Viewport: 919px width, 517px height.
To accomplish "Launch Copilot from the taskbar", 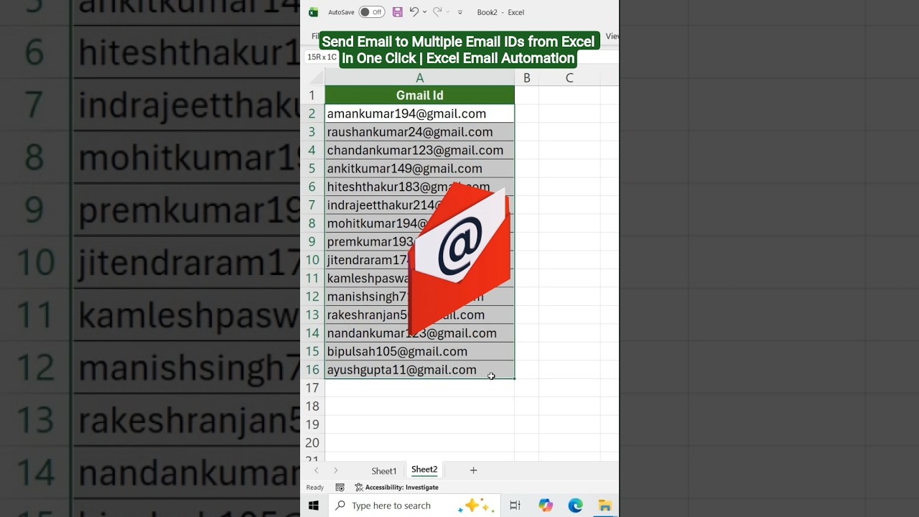I will 546,506.
